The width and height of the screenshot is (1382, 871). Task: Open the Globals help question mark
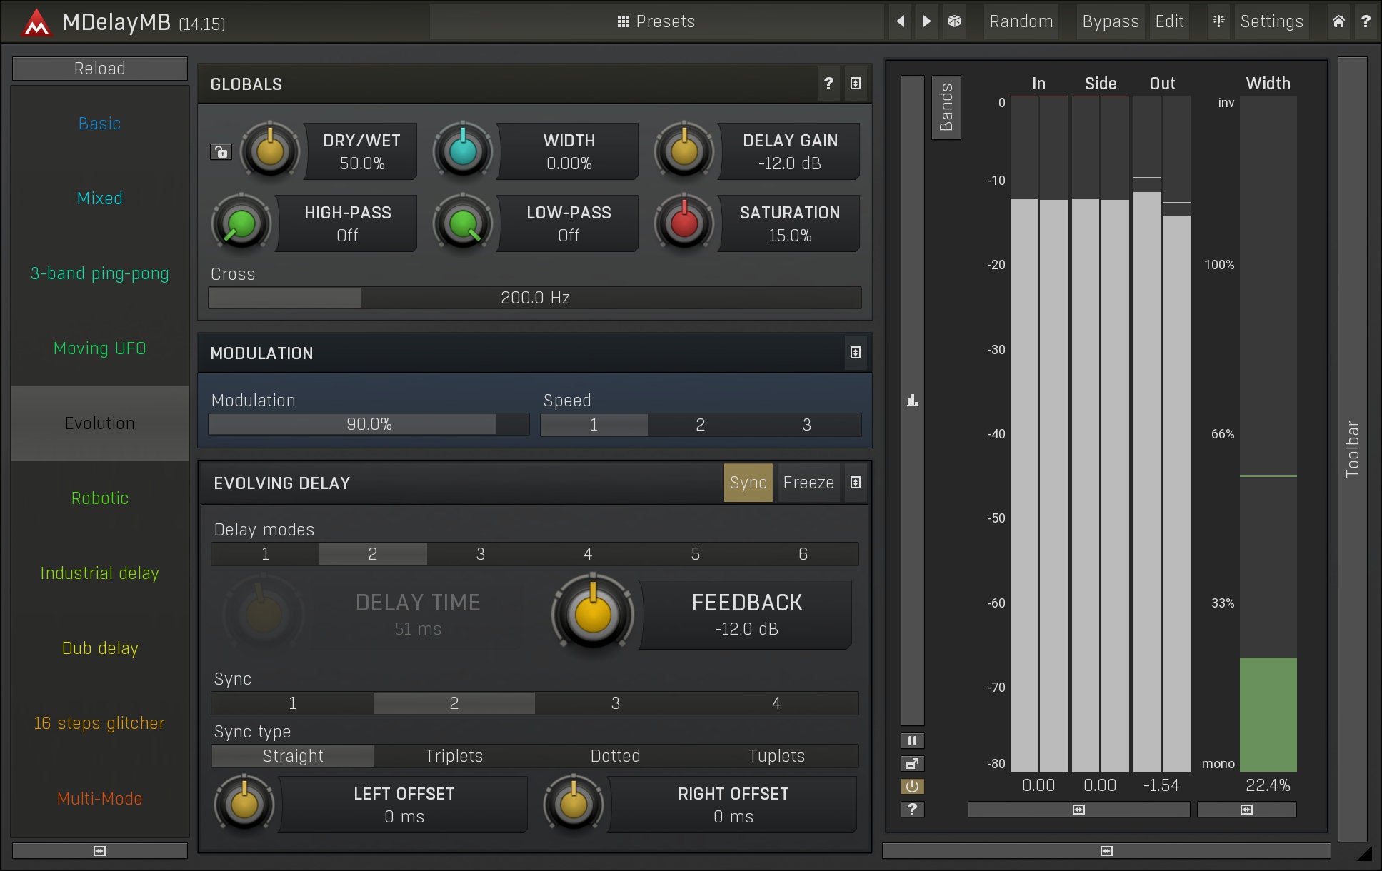click(x=828, y=84)
